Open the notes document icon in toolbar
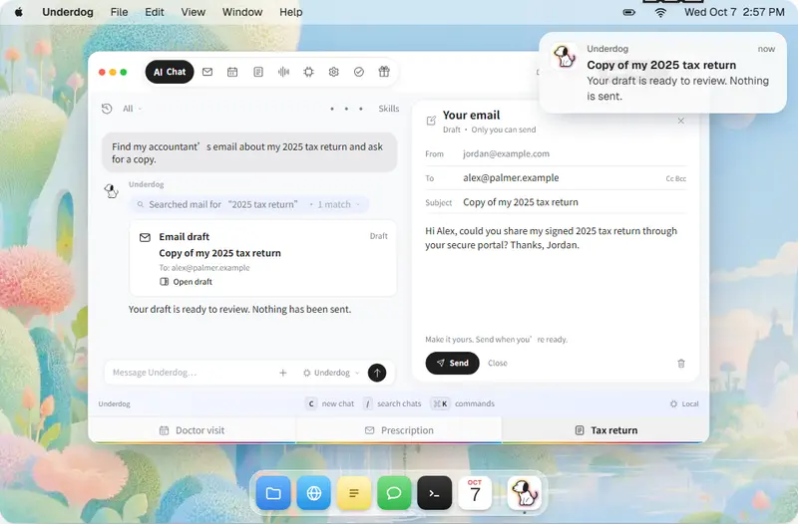This screenshot has width=798, height=524. tap(258, 72)
